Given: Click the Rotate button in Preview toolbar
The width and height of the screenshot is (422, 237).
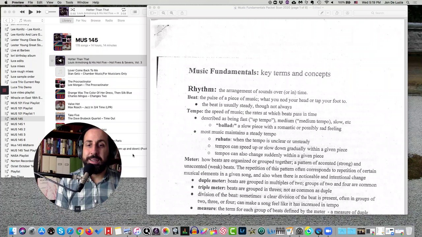Looking at the screenshot, I should [x=337, y=13].
